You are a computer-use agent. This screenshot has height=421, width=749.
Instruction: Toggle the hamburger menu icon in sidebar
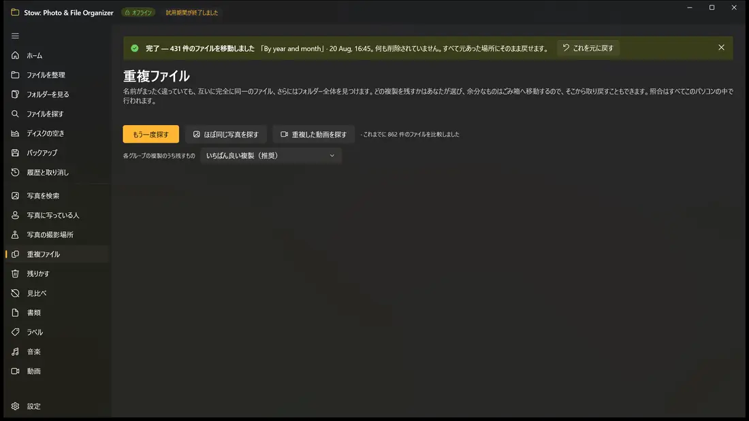[15, 36]
